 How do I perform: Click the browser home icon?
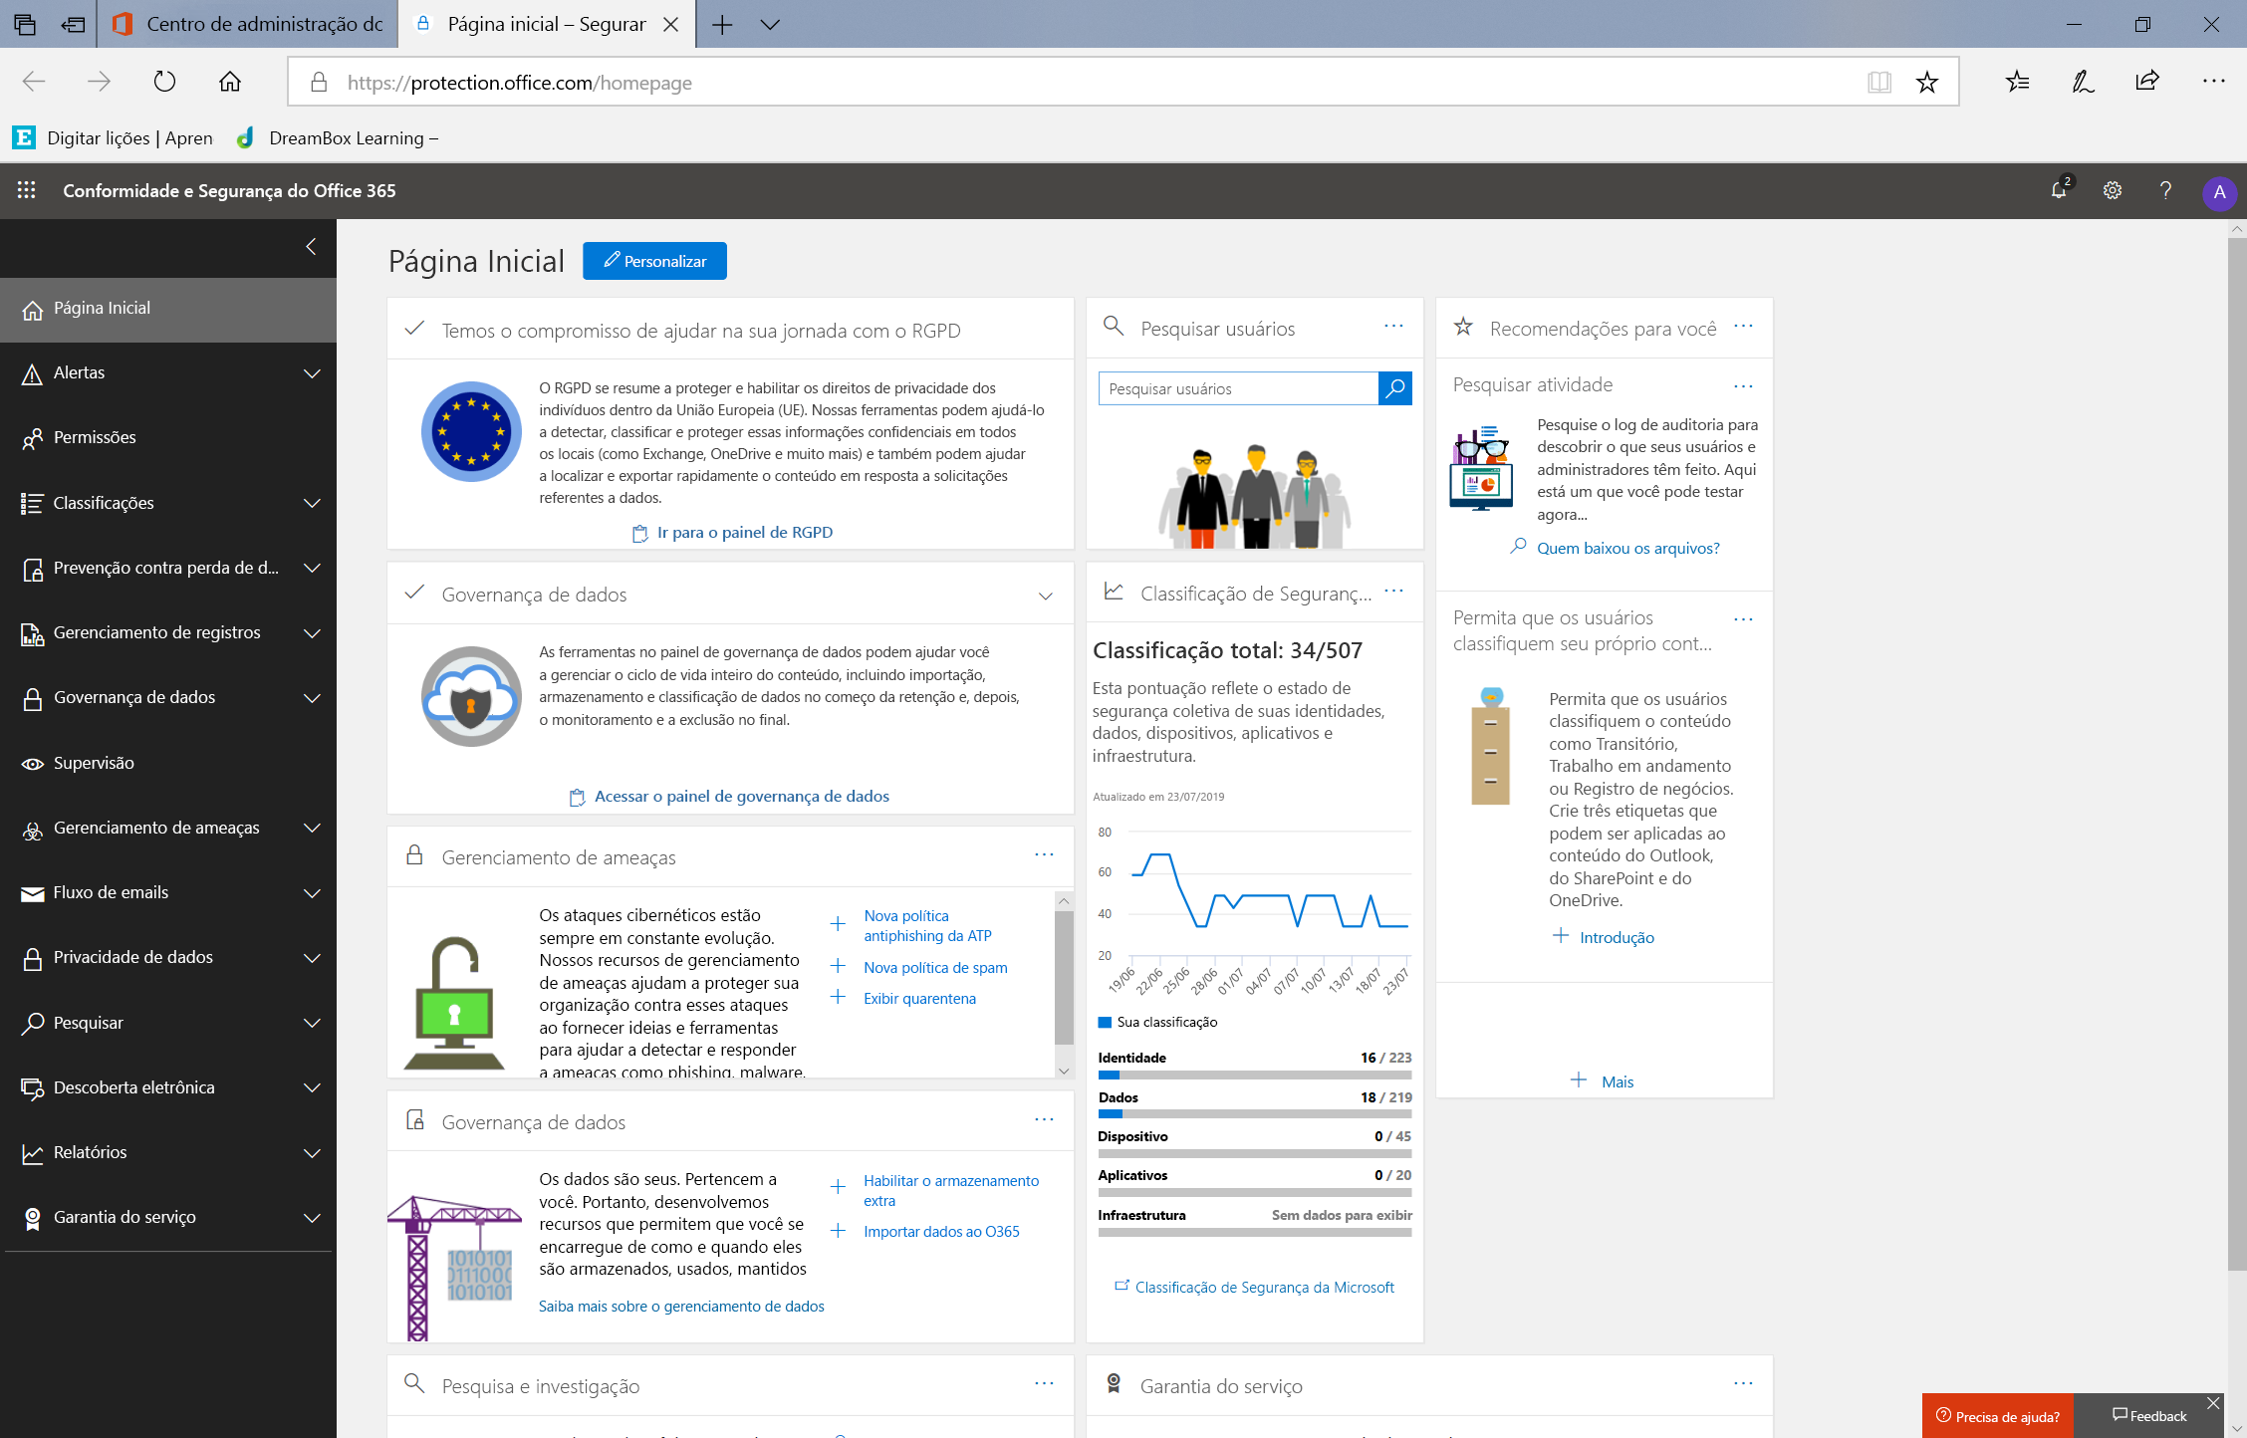click(230, 82)
